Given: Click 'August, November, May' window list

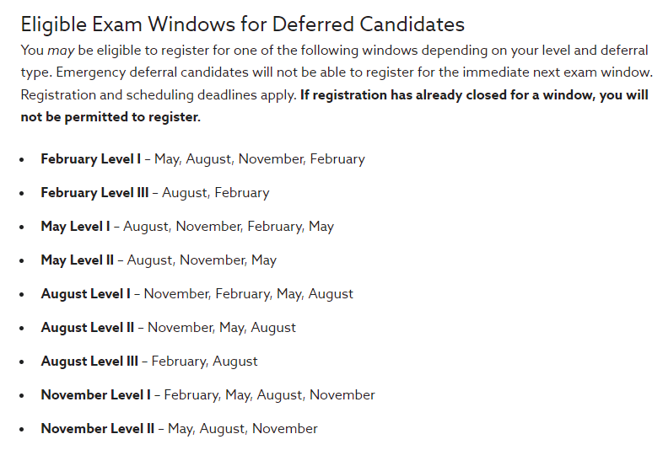Looking at the screenshot, I should click(202, 260).
